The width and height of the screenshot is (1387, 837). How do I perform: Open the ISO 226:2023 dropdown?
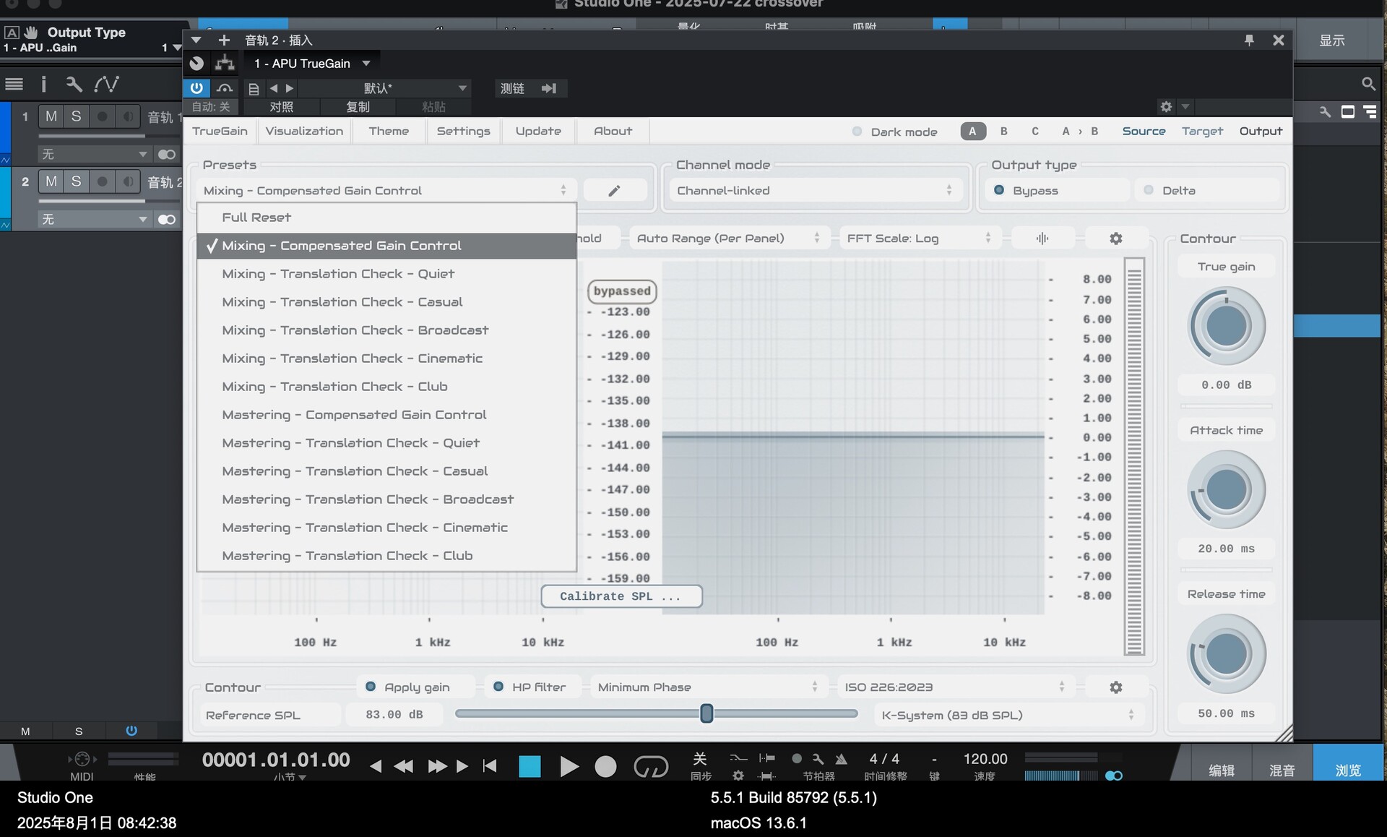tap(956, 687)
